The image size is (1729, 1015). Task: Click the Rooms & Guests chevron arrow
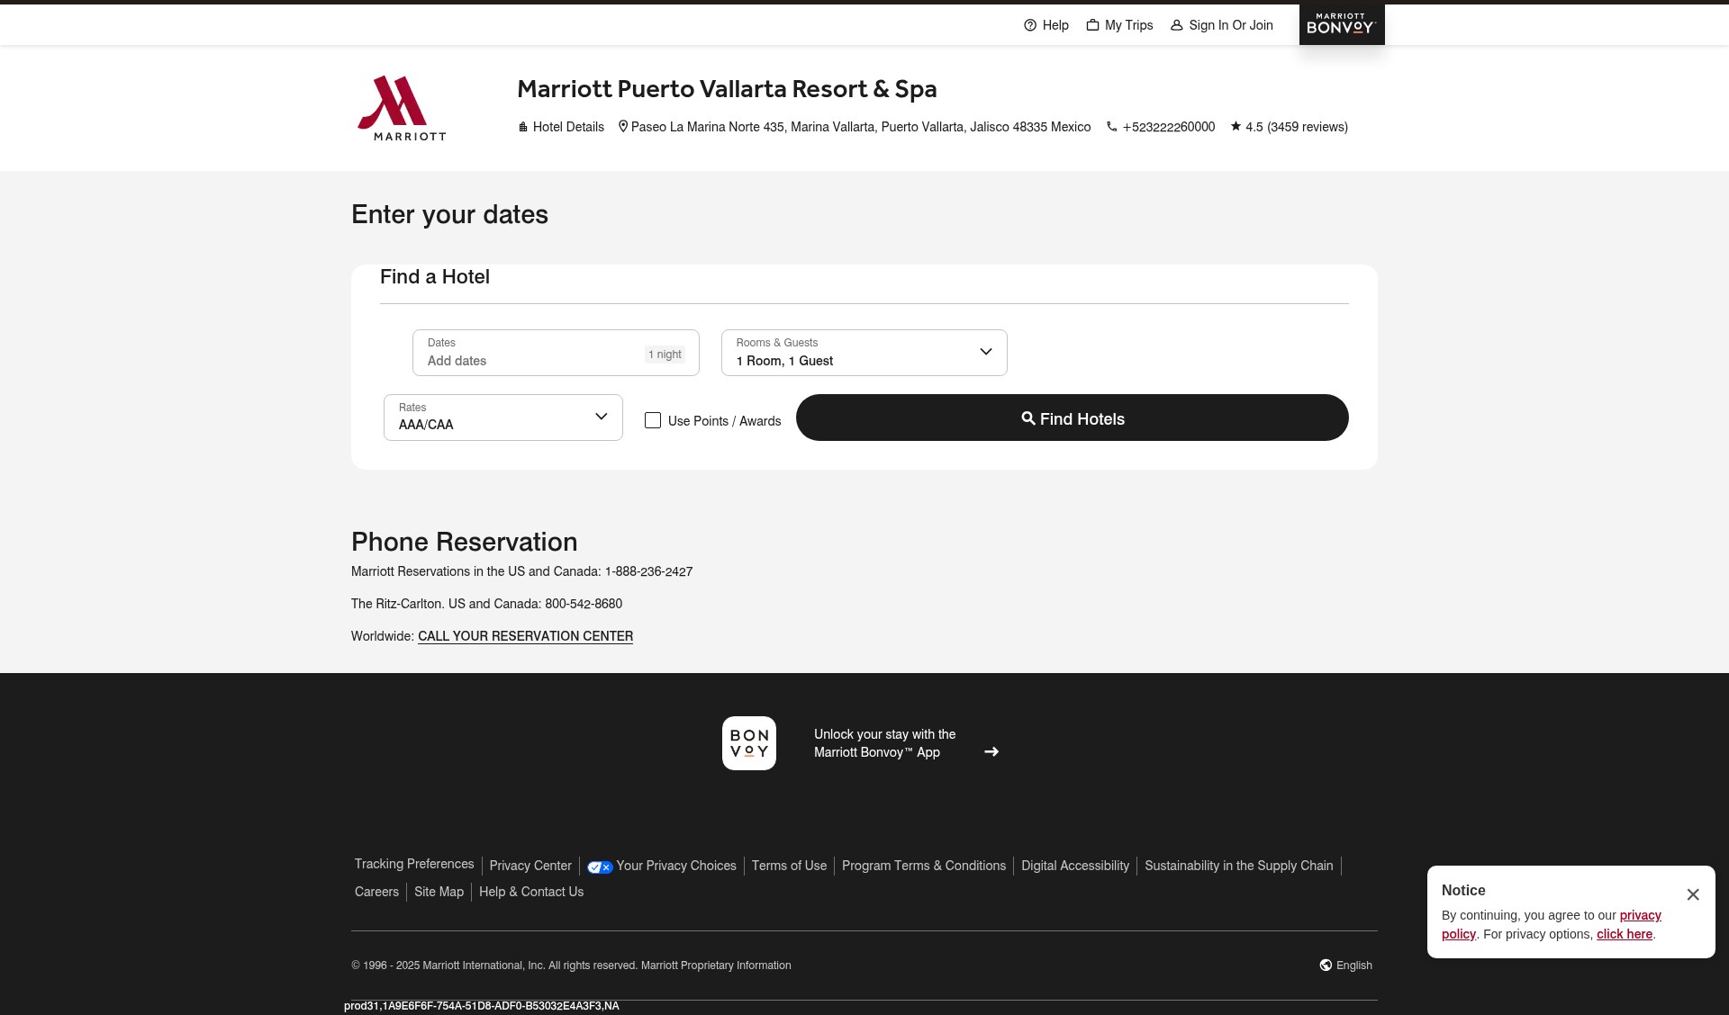click(986, 352)
